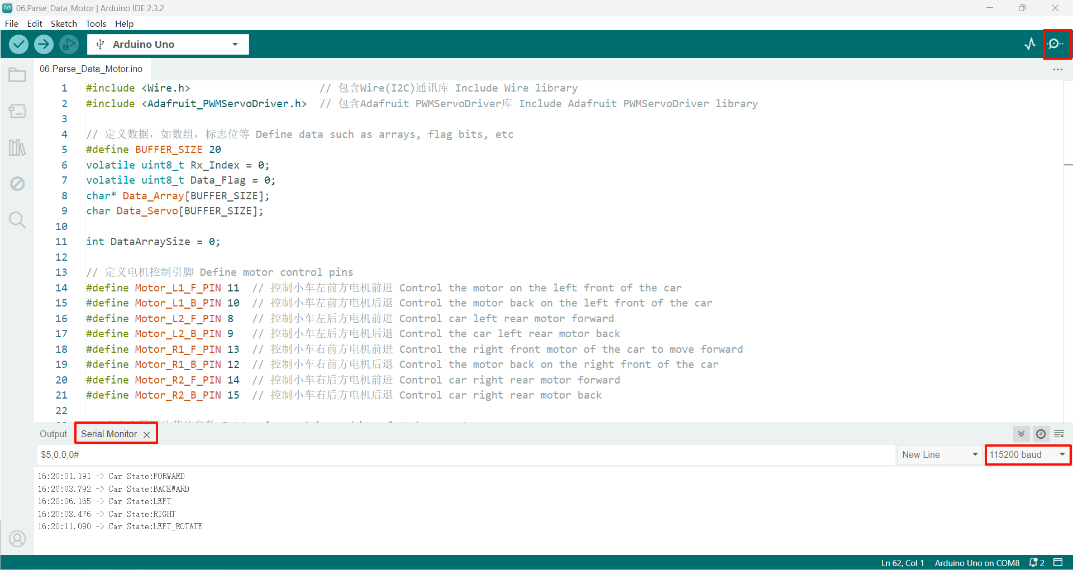Screen dimensions: 1073x570
Task: Open the Arduino Uno board selector dropdown
Action: [168, 44]
